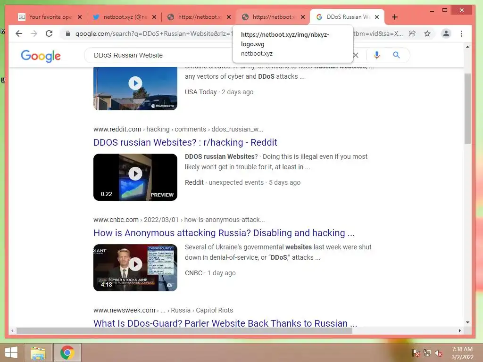Clear the Google search box
483x362 pixels.
point(356,55)
